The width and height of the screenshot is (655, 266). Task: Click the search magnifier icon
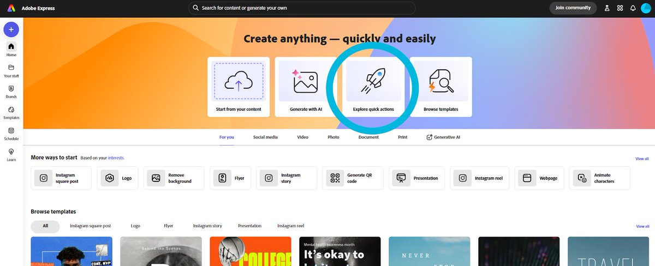coord(195,8)
